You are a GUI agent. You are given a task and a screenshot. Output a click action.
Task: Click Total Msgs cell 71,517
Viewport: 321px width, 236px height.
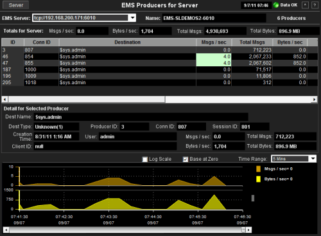252,69
